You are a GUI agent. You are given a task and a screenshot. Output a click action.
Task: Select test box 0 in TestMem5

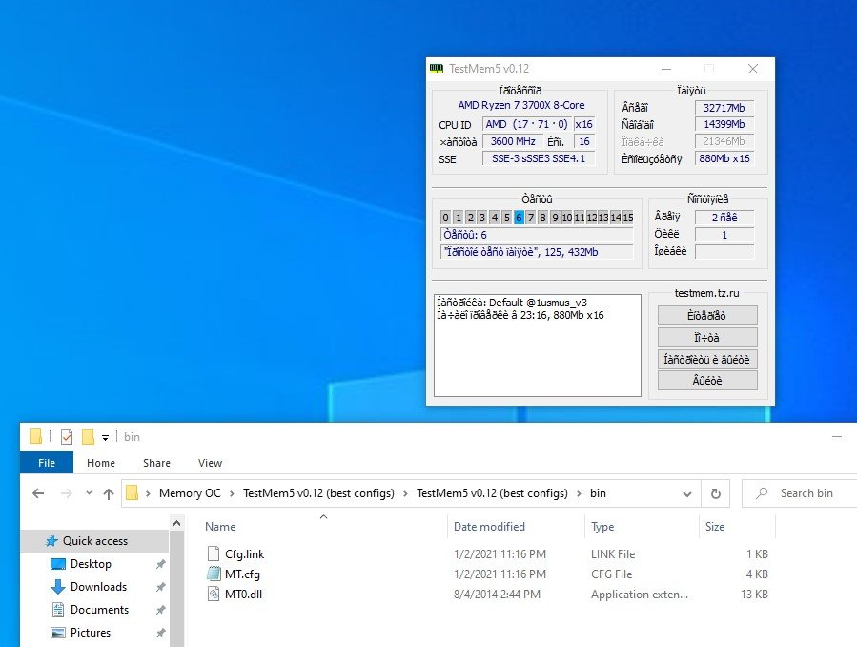[445, 218]
